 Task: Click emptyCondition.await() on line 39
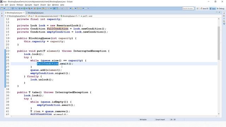[x=55, y=105]
